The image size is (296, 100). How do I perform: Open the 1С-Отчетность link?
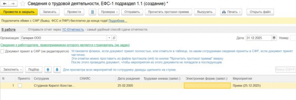coord(73,30)
